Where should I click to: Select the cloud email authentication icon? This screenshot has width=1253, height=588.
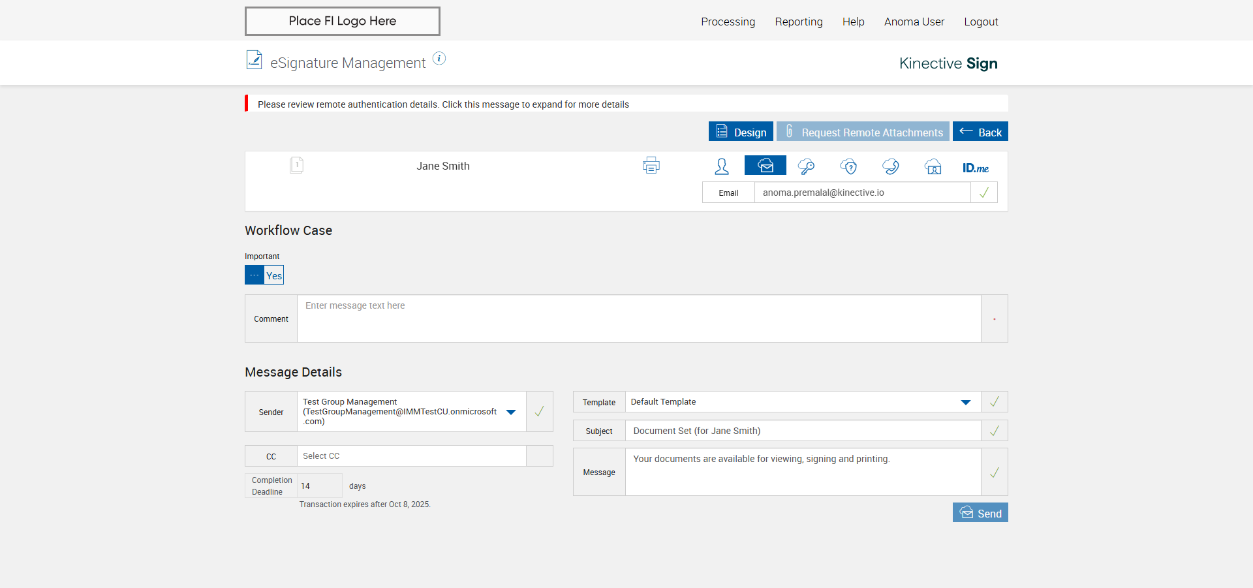(765, 166)
